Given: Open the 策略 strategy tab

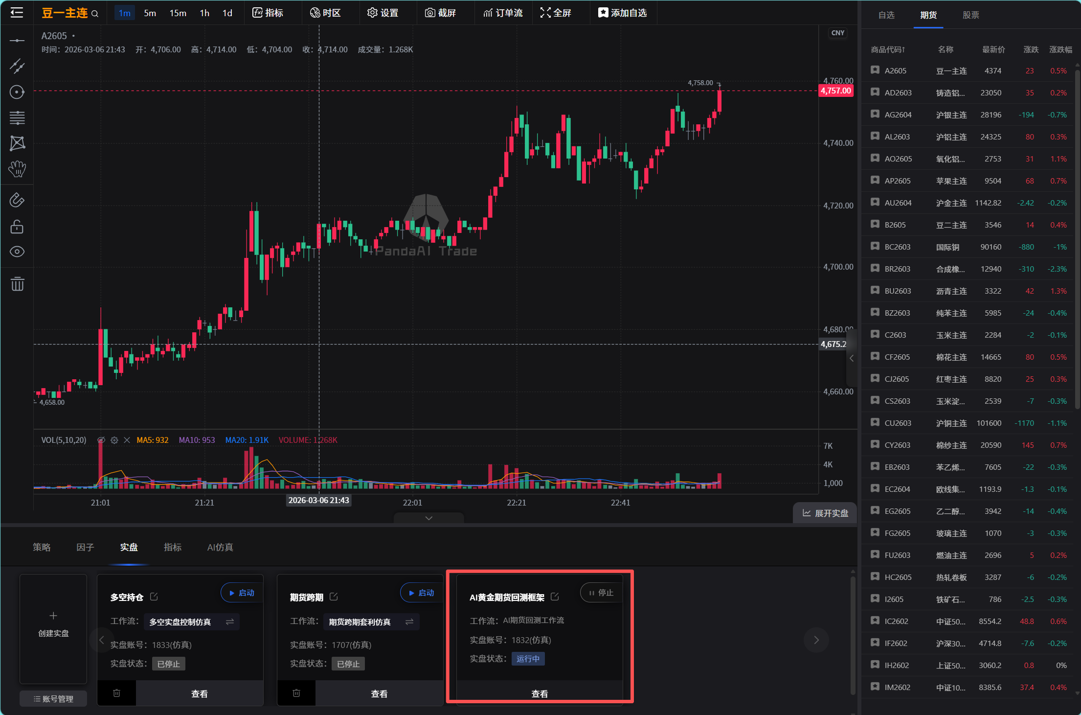Looking at the screenshot, I should pyautogui.click(x=42, y=547).
